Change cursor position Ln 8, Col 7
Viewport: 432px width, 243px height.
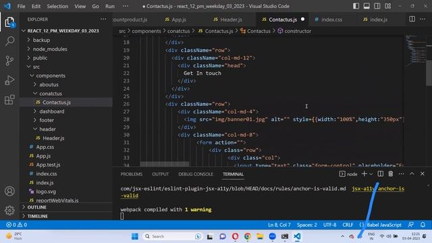click(279, 225)
